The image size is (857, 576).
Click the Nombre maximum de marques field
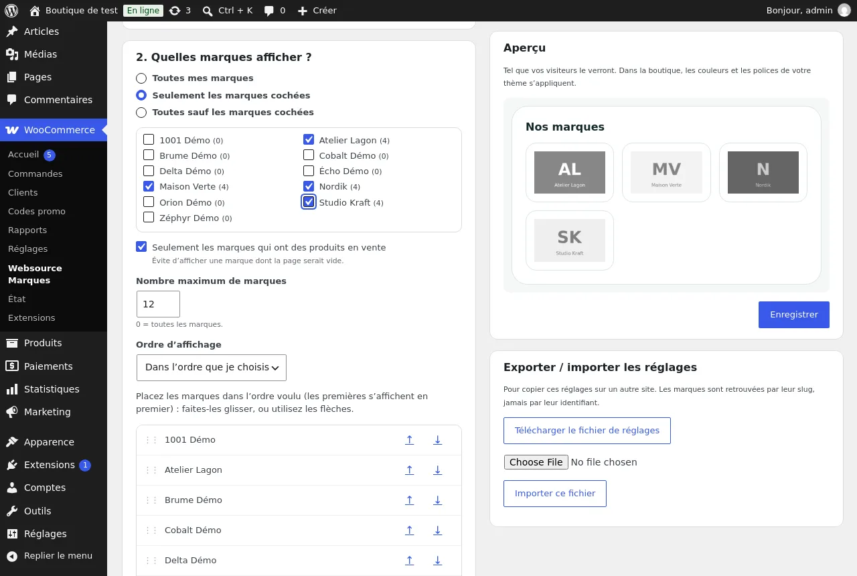[158, 304]
